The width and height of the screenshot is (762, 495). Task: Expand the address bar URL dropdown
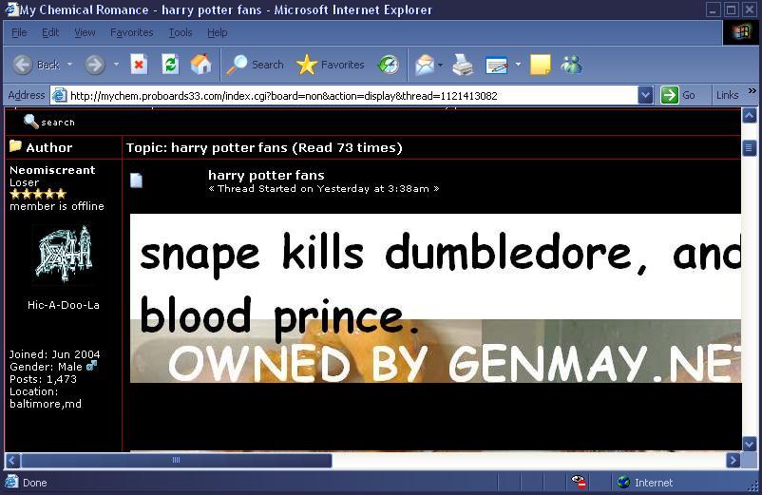[x=645, y=95]
